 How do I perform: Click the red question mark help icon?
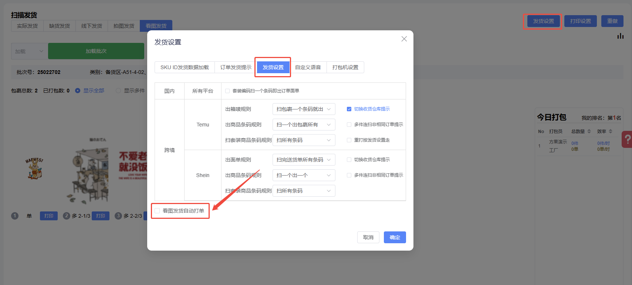click(x=627, y=139)
